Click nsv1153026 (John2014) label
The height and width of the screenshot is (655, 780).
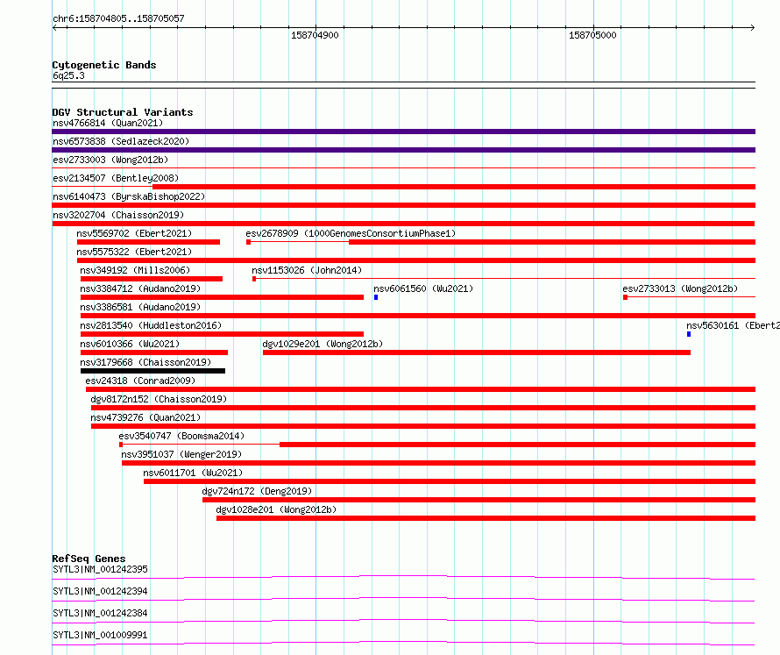click(x=307, y=270)
